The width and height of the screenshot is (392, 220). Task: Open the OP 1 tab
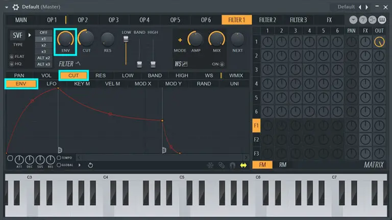52,20
